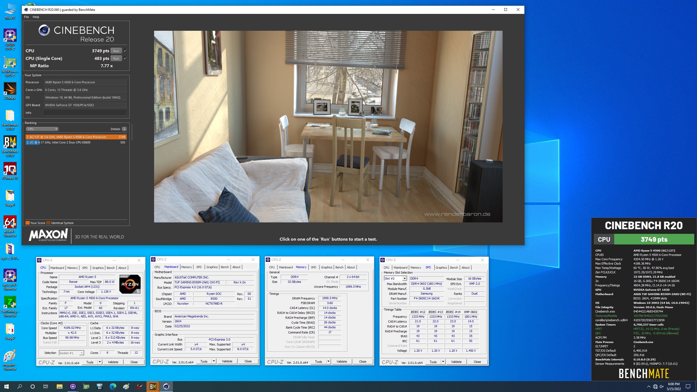Click the Ryzen 5 logo in CPU-Z

[130, 284]
